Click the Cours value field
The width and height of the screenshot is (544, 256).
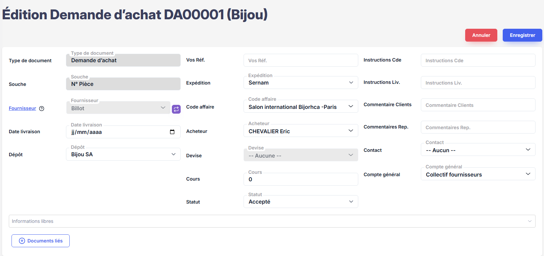(x=300, y=179)
